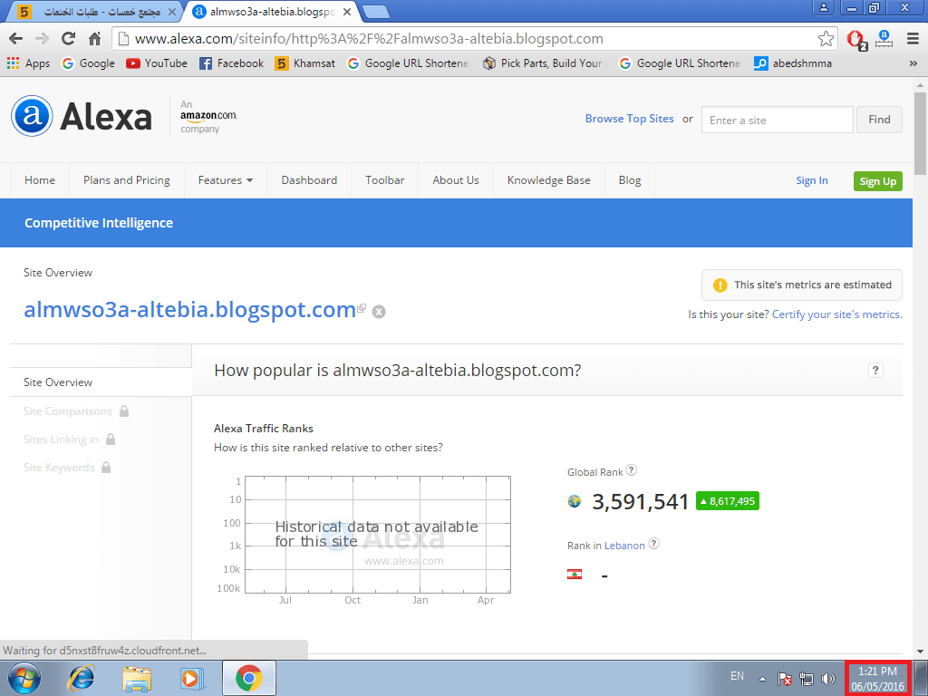Click the question mark help box in popularity header

[876, 371]
